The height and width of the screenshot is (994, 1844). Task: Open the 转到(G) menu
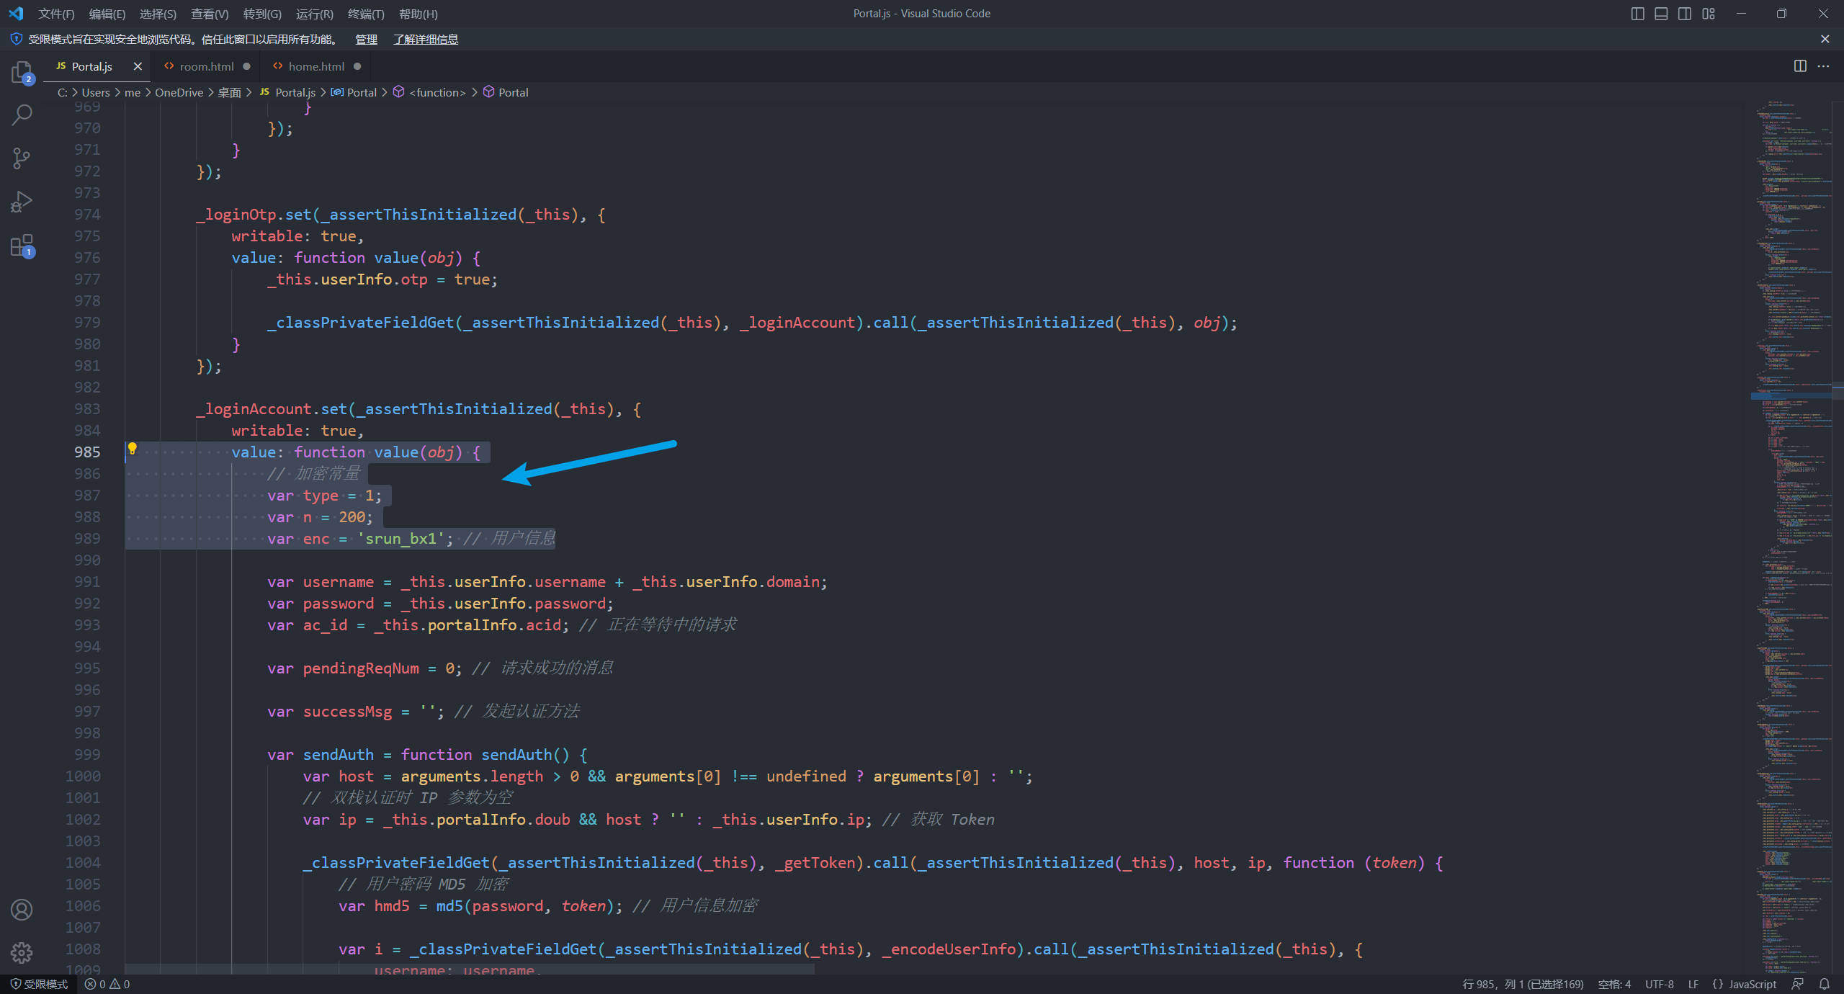pos(262,14)
